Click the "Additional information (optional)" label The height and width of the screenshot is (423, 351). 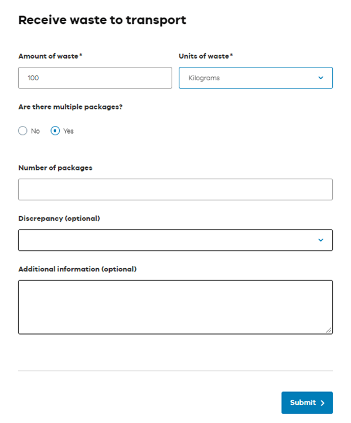point(77,270)
